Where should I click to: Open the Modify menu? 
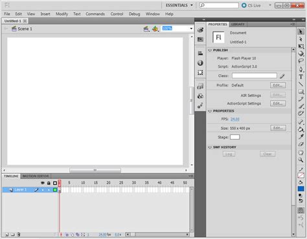(62, 14)
